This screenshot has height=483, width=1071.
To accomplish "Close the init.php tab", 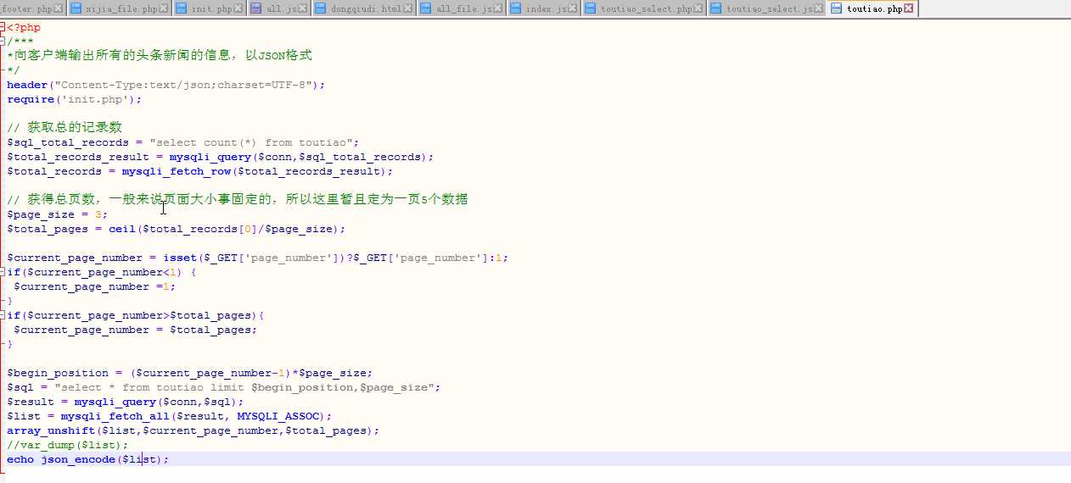I will (x=240, y=8).
